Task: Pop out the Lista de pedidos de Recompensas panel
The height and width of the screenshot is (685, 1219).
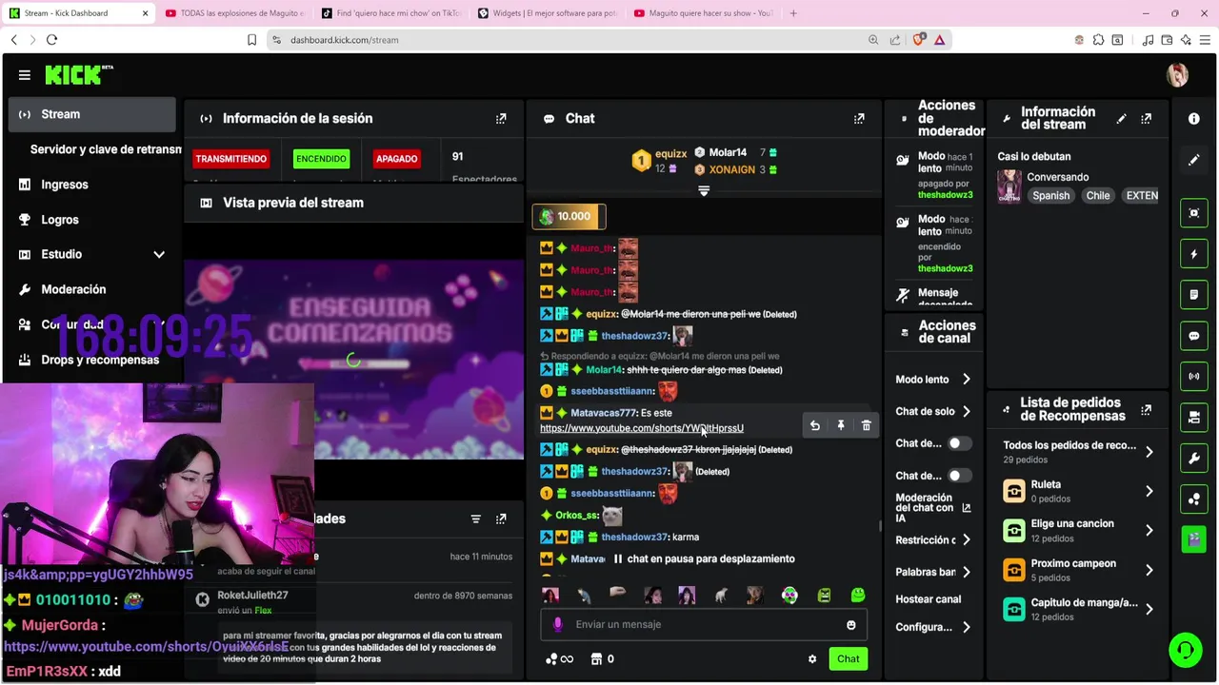Action: (1146, 410)
